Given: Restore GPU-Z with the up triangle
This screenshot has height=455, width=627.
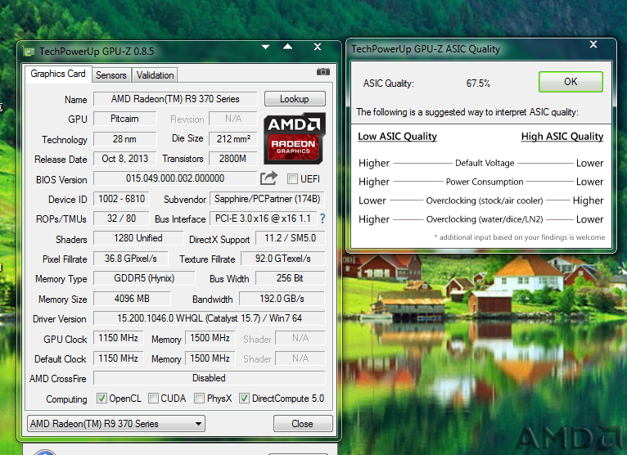Looking at the screenshot, I should (287, 47).
